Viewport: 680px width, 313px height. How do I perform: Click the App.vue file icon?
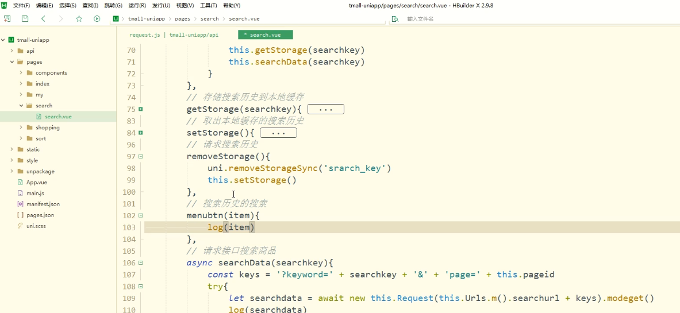click(x=20, y=182)
